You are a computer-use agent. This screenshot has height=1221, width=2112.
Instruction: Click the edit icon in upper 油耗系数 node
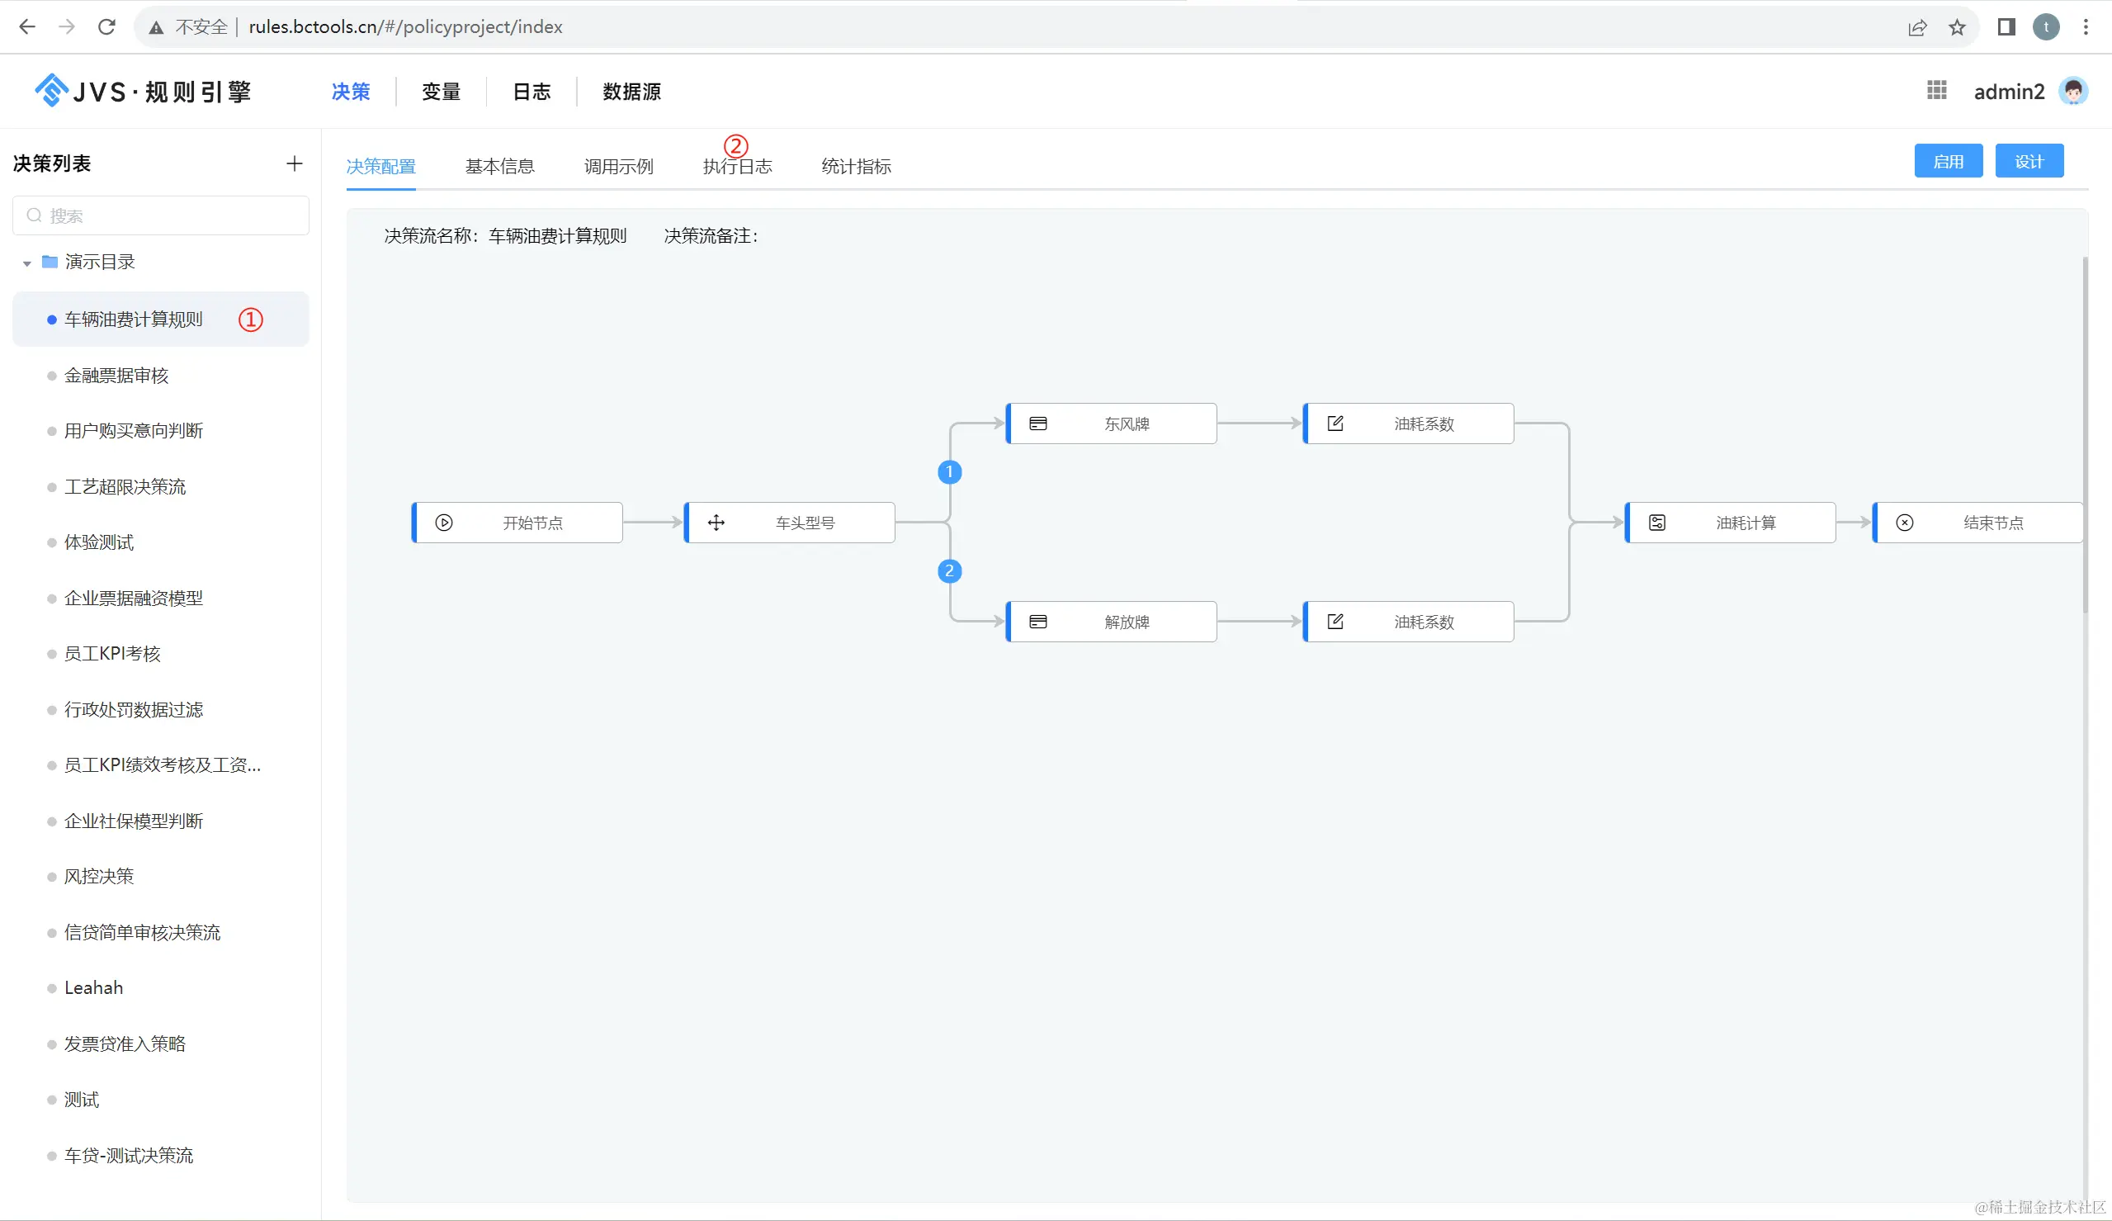[1335, 424]
